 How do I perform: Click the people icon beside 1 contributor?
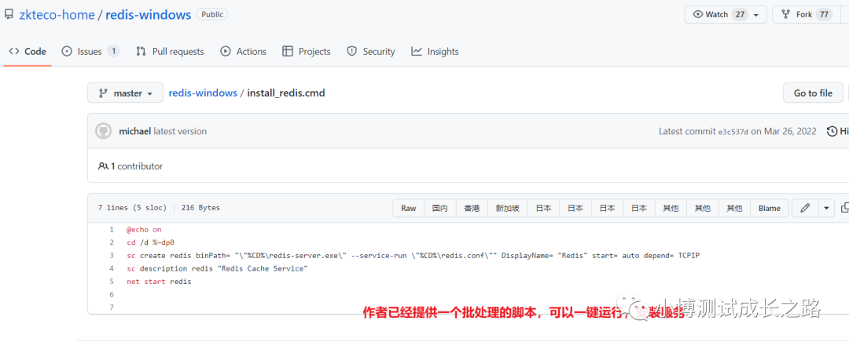point(103,166)
